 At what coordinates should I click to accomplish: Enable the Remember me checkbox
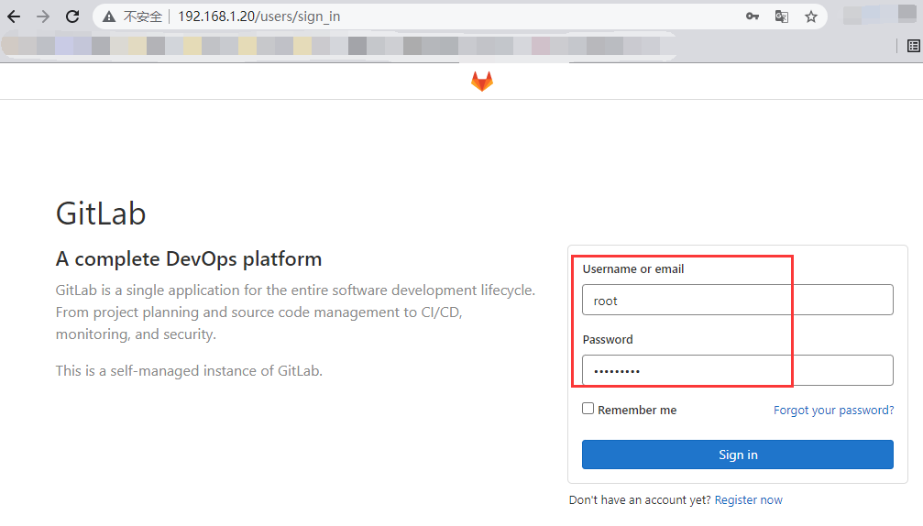coord(588,409)
